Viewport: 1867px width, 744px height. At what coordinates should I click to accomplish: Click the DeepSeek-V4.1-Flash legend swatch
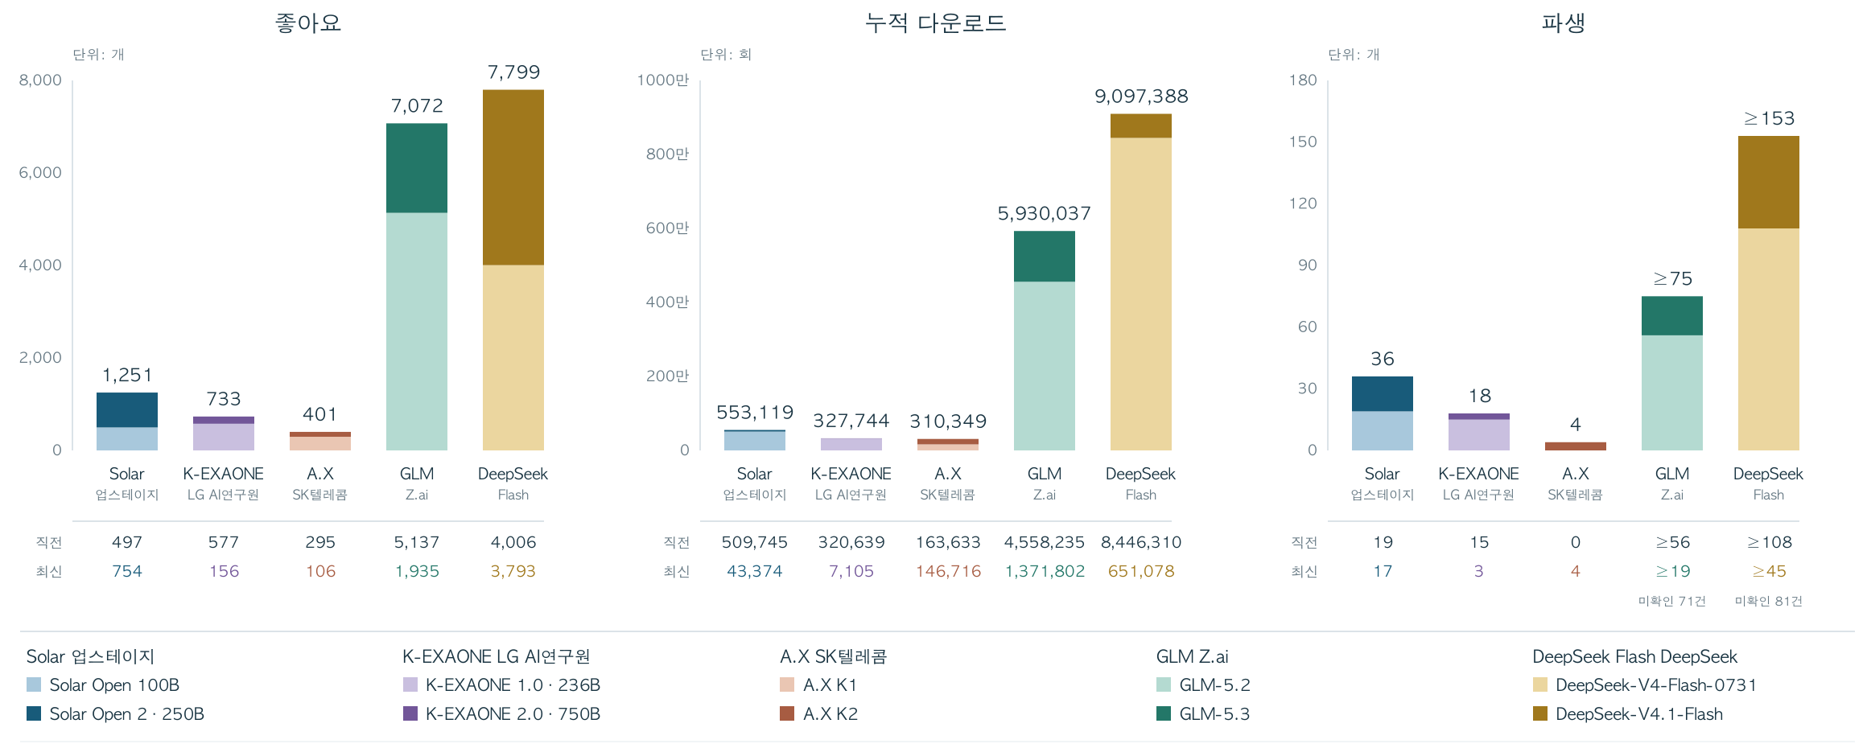pyautogui.click(x=1540, y=713)
